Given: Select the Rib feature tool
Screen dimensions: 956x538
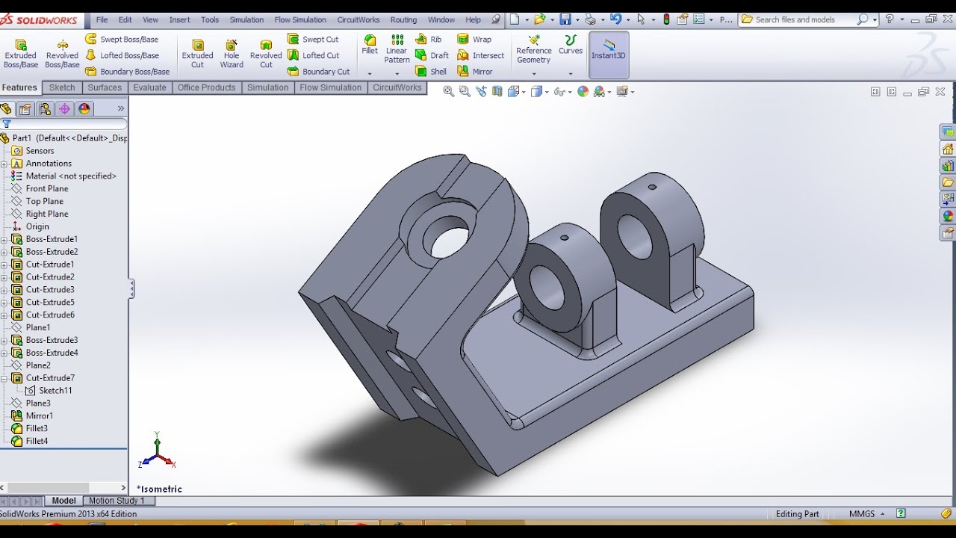Looking at the screenshot, I should pyautogui.click(x=429, y=39).
